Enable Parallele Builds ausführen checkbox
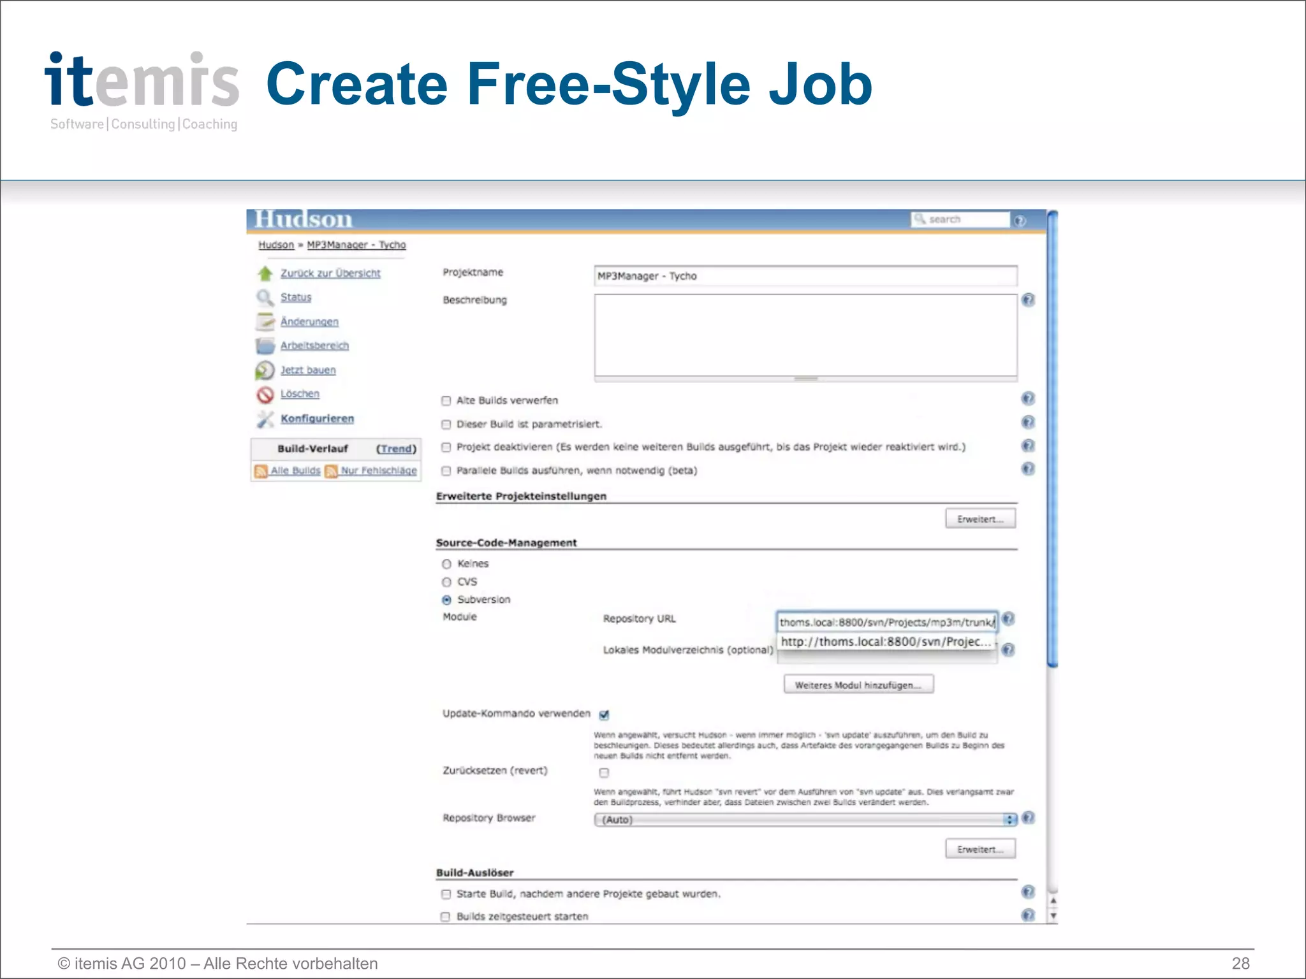The width and height of the screenshot is (1306, 979). [x=446, y=471]
